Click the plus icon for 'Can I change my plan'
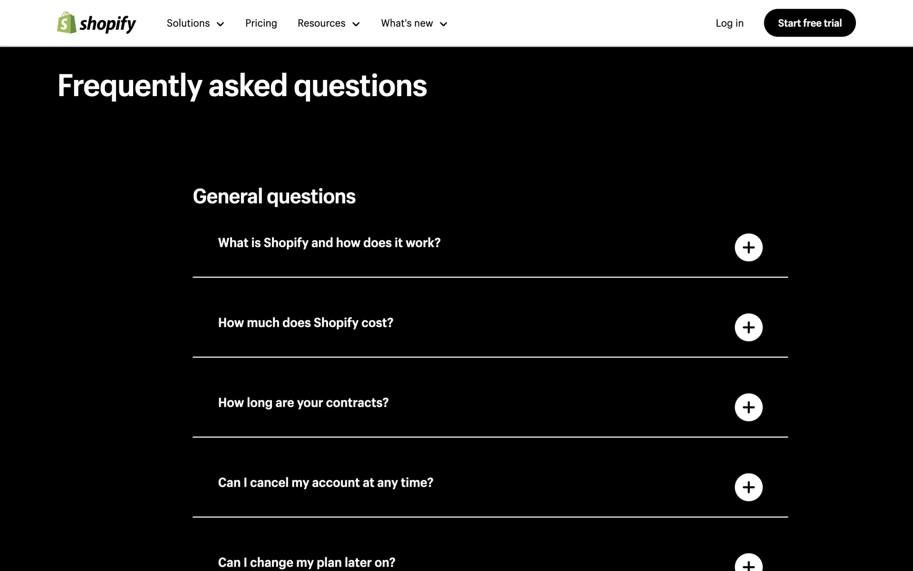The width and height of the screenshot is (913, 571). coord(748,564)
